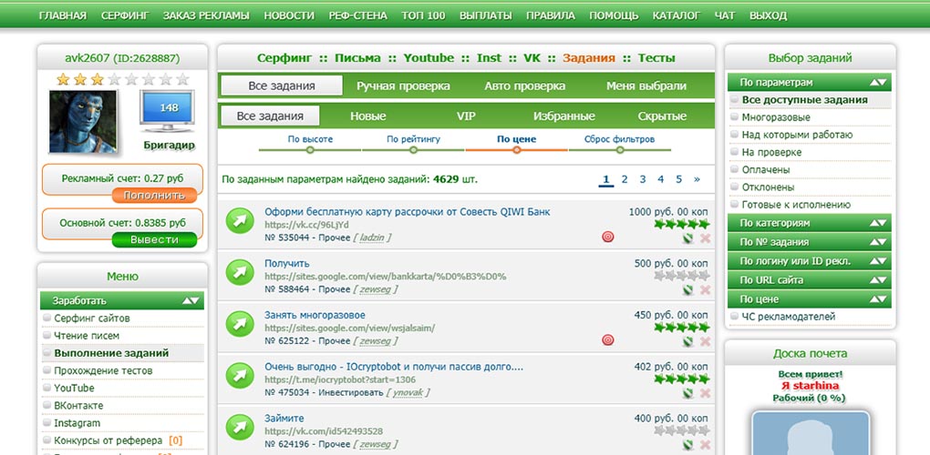Go to page 3 of results

pyautogui.click(x=643, y=179)
